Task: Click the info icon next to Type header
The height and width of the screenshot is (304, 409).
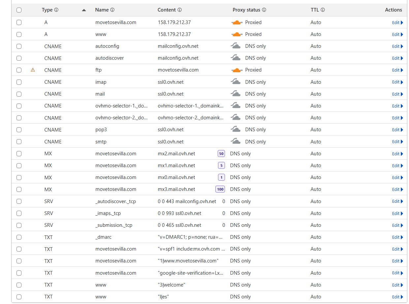Action: click(56, 10)
